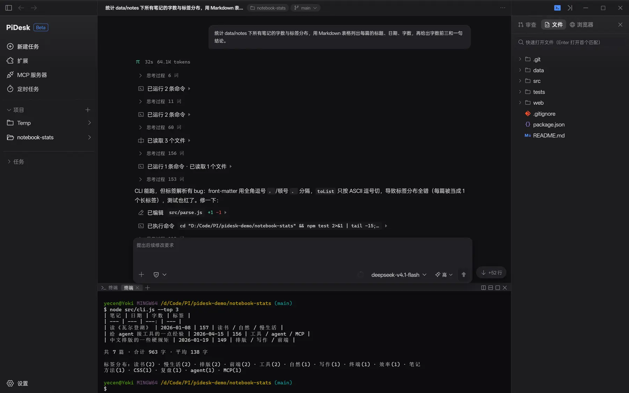The width and height of the screenshot is (629, 393).
Task: Expand the Temp project chevron
Action: tap(89, 123)
